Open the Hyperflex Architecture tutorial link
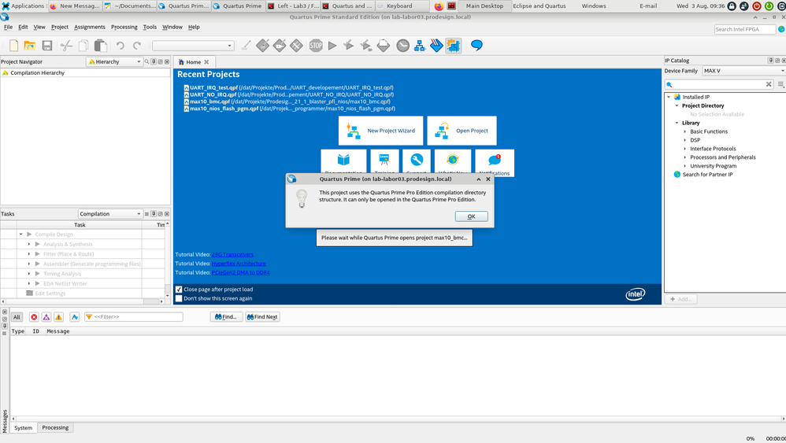Screen dimensions: 786x443 239,264
